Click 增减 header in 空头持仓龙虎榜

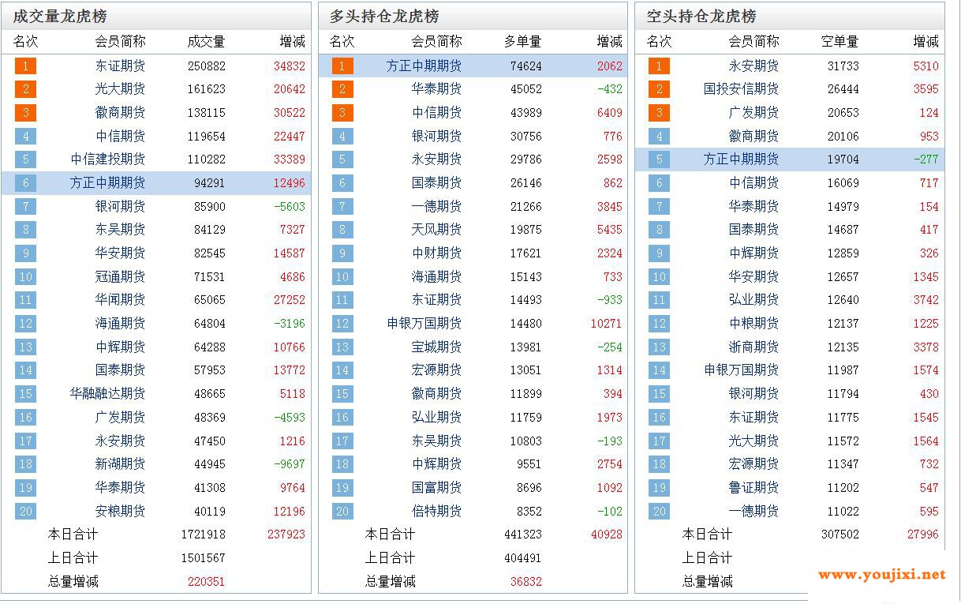926,42
